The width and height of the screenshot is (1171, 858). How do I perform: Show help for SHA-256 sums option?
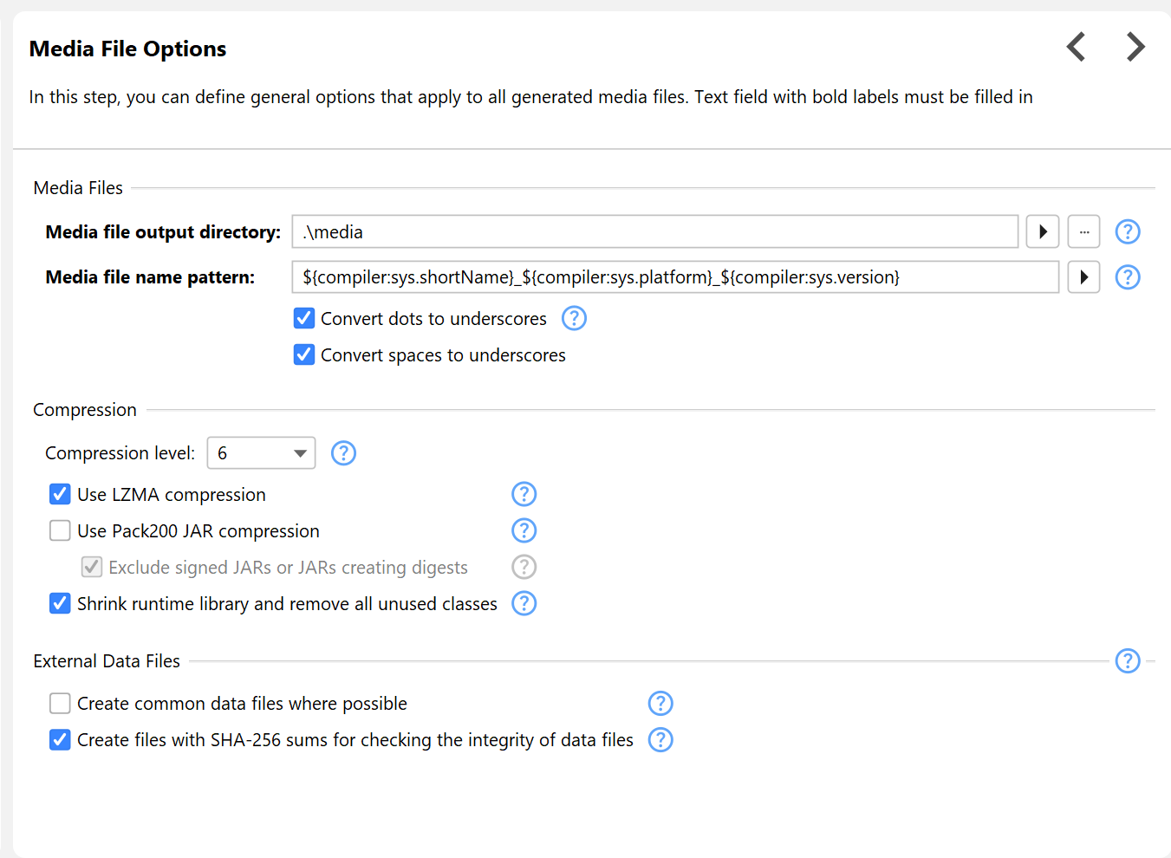(x=660, y=740)
